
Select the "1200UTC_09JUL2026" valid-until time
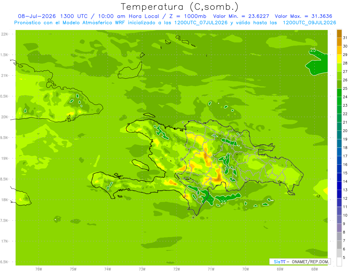(309, 23)
